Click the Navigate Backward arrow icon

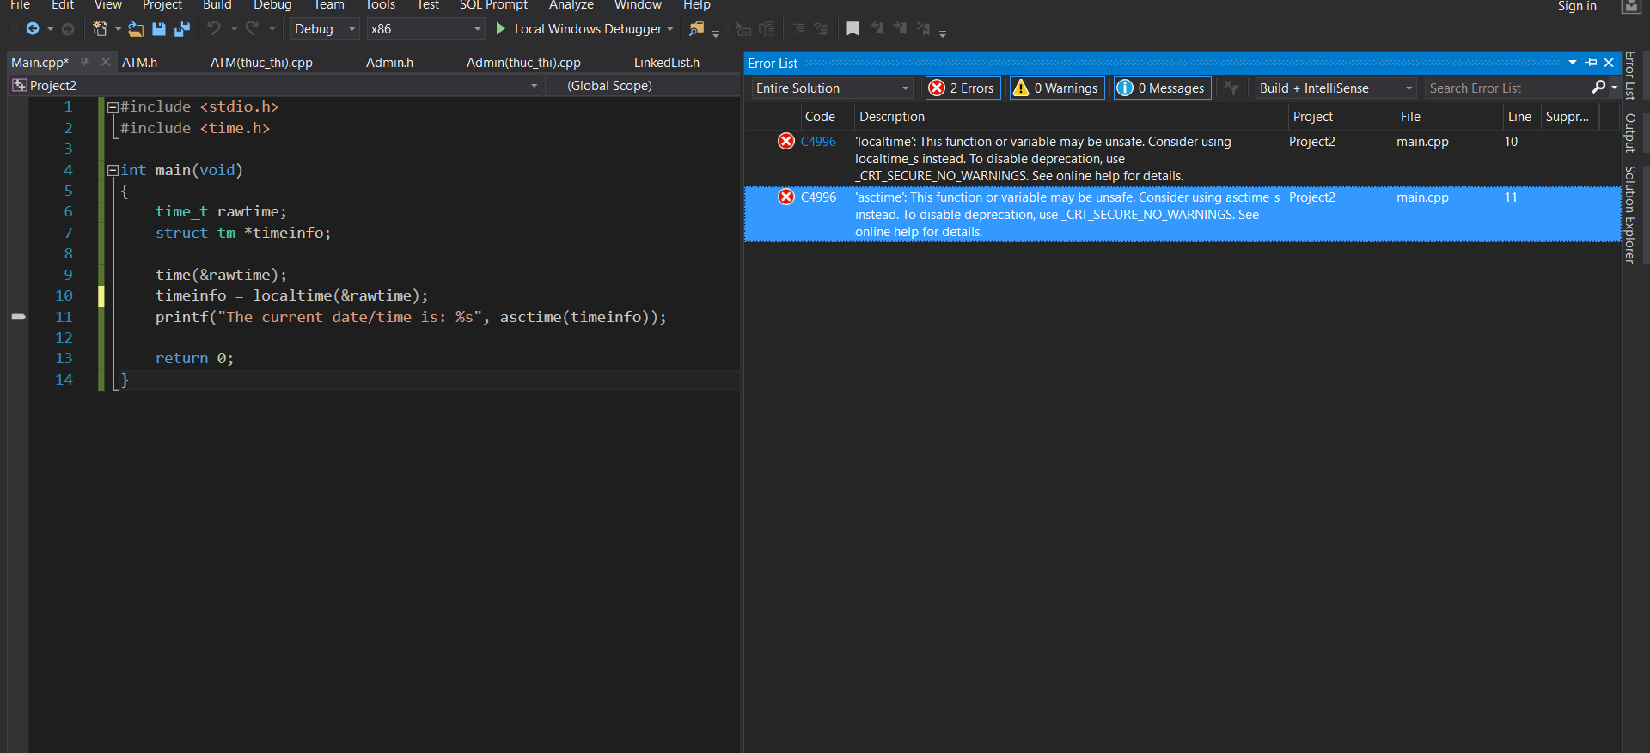33,29
